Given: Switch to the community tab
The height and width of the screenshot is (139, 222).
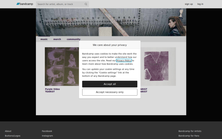Looking at the screenshot, I should click(74, 39).
